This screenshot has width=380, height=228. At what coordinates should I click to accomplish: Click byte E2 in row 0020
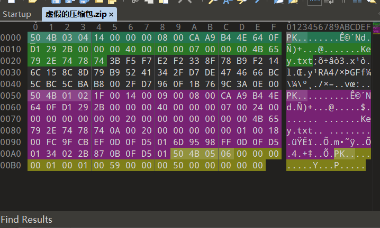click(x=162, y=61)
